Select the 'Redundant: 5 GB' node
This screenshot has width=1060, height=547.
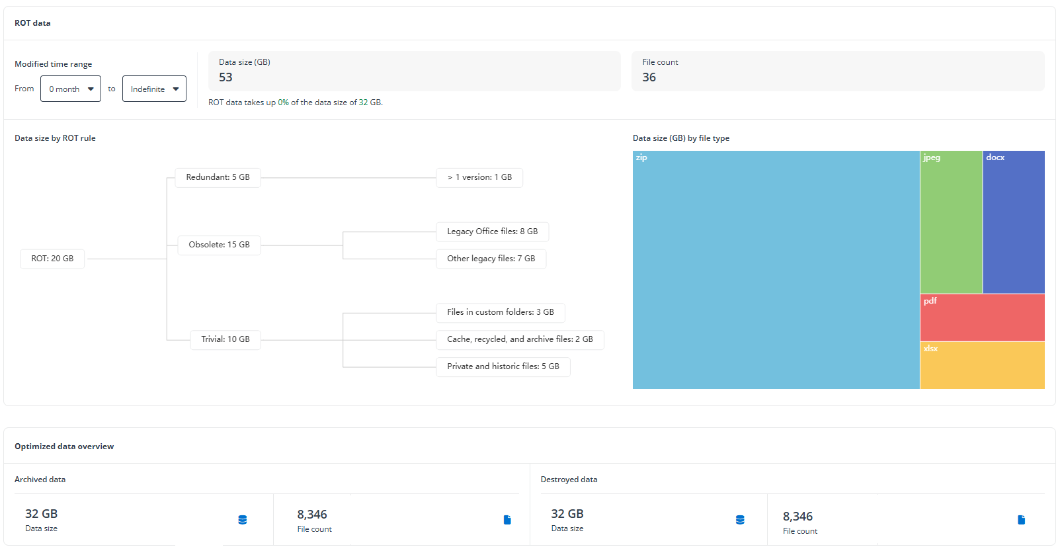point(218,177)
